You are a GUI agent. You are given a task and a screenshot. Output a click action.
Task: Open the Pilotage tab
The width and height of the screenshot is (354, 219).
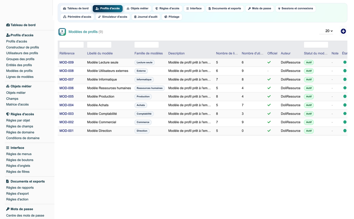(172, 17)
